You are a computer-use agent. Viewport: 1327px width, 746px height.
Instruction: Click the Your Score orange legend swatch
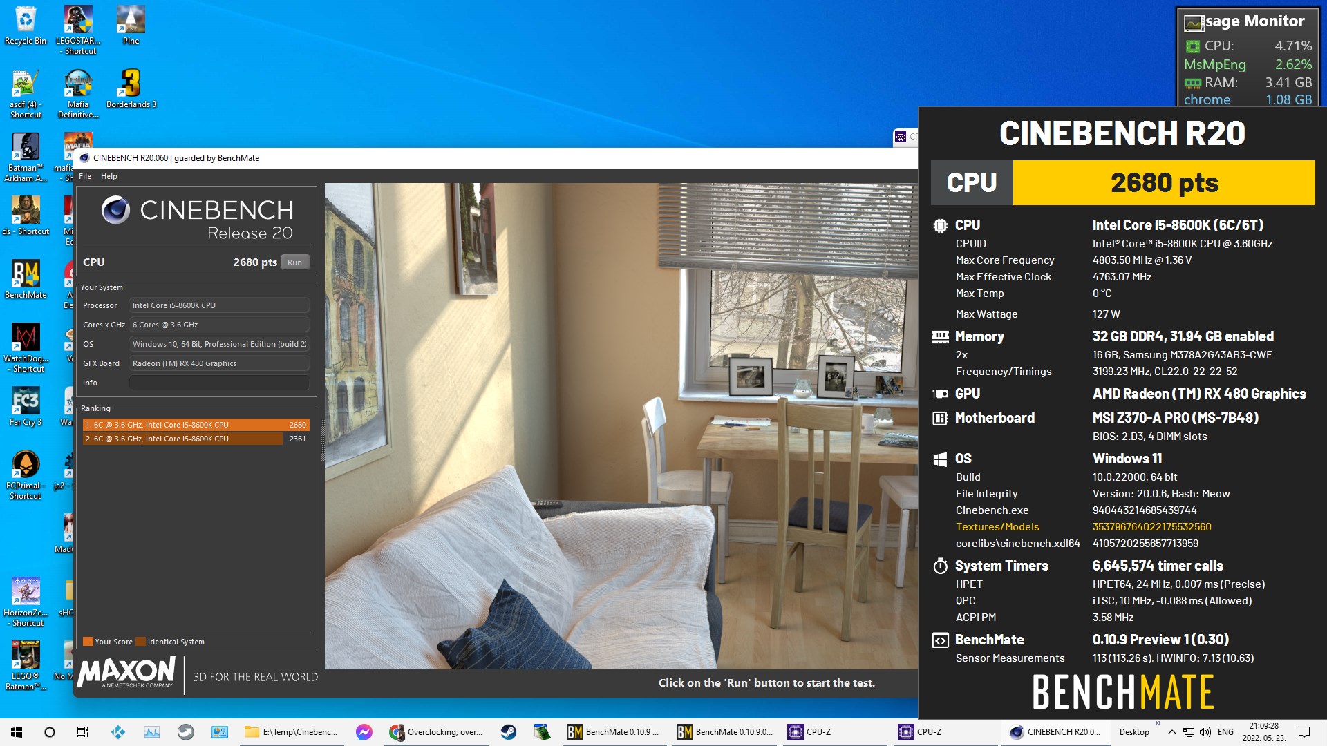coord(88,642)
